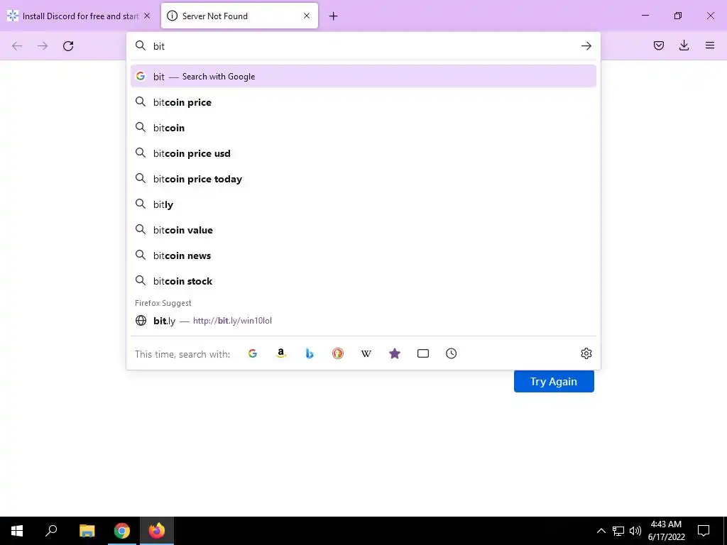Show hidden system tray icons
Image resolution: width=727 pixels, height=545 pixels.
(x=601, y=531)
